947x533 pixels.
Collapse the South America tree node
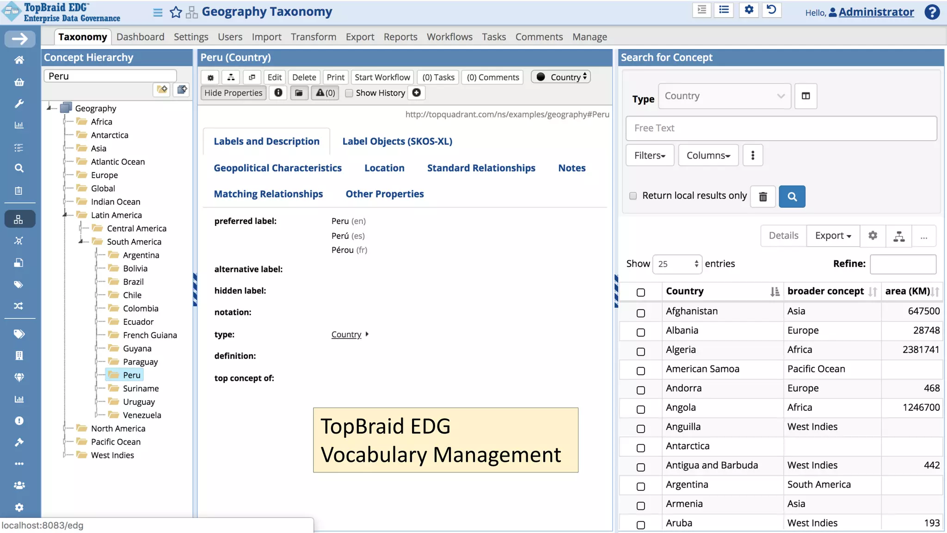tap(81, 242)
